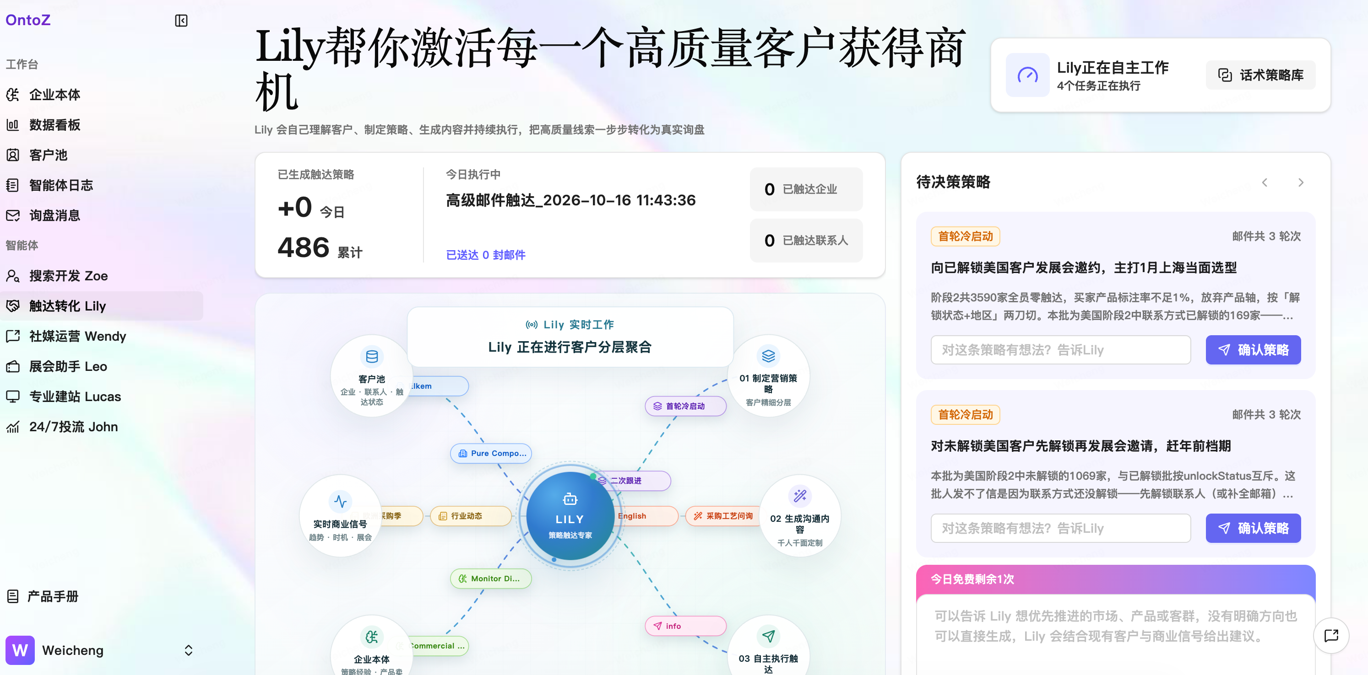1368x675 pixels.
Task: Click the Lily working status gauge icon
Action: tap(1027, 75)
